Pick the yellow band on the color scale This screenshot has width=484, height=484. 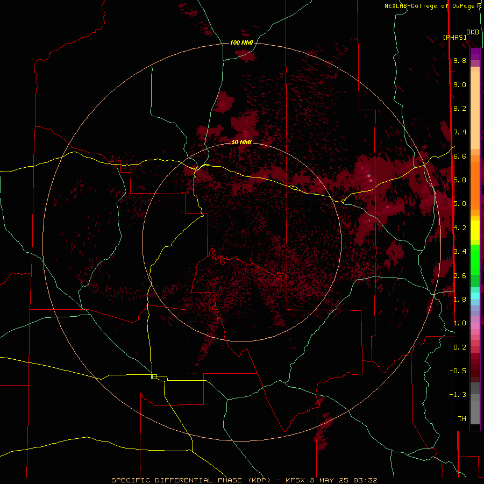click(475, 230)
